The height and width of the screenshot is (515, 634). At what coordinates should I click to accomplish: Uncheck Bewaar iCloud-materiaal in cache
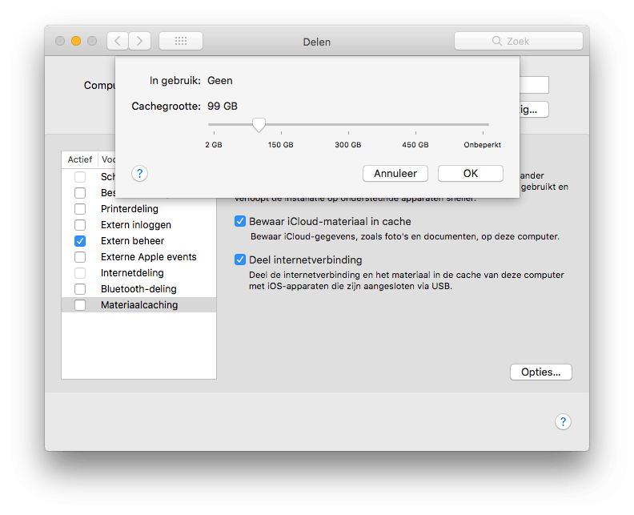coord(240,221)
